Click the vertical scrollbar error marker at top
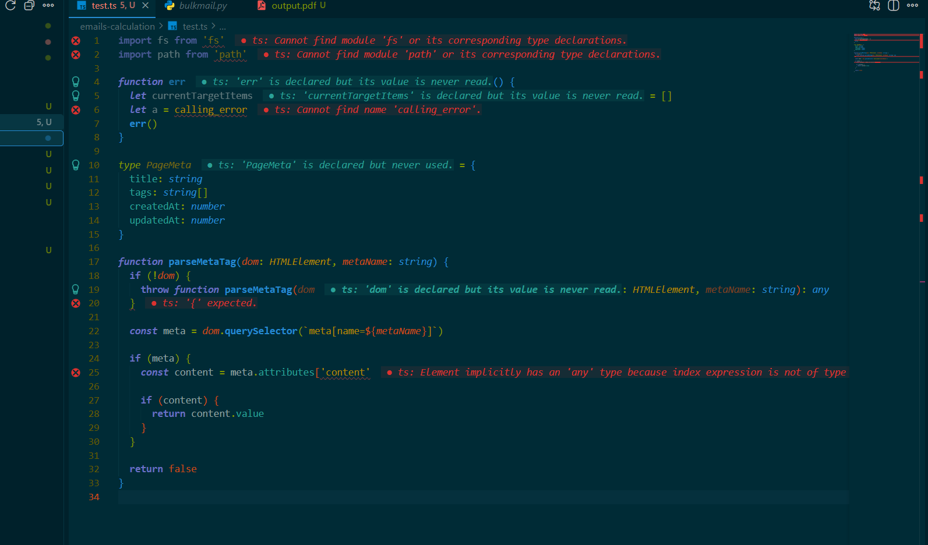Screen dimensions: 928x545 tap(921, 41)
